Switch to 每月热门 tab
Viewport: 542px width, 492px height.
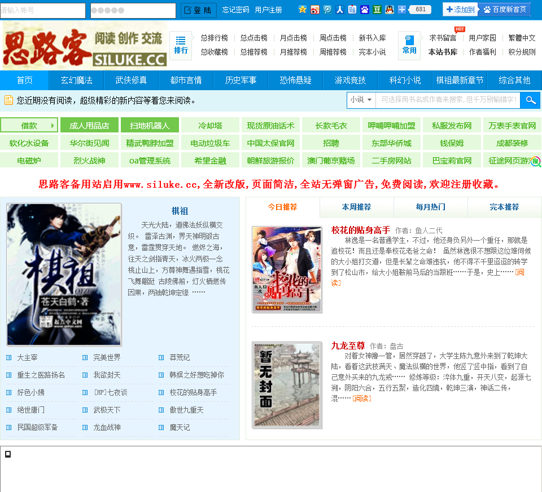point(430,207)
